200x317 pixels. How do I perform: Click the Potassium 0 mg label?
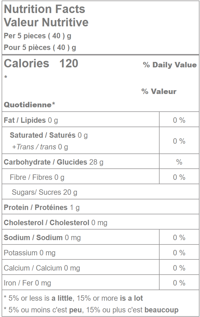(30, 253)
